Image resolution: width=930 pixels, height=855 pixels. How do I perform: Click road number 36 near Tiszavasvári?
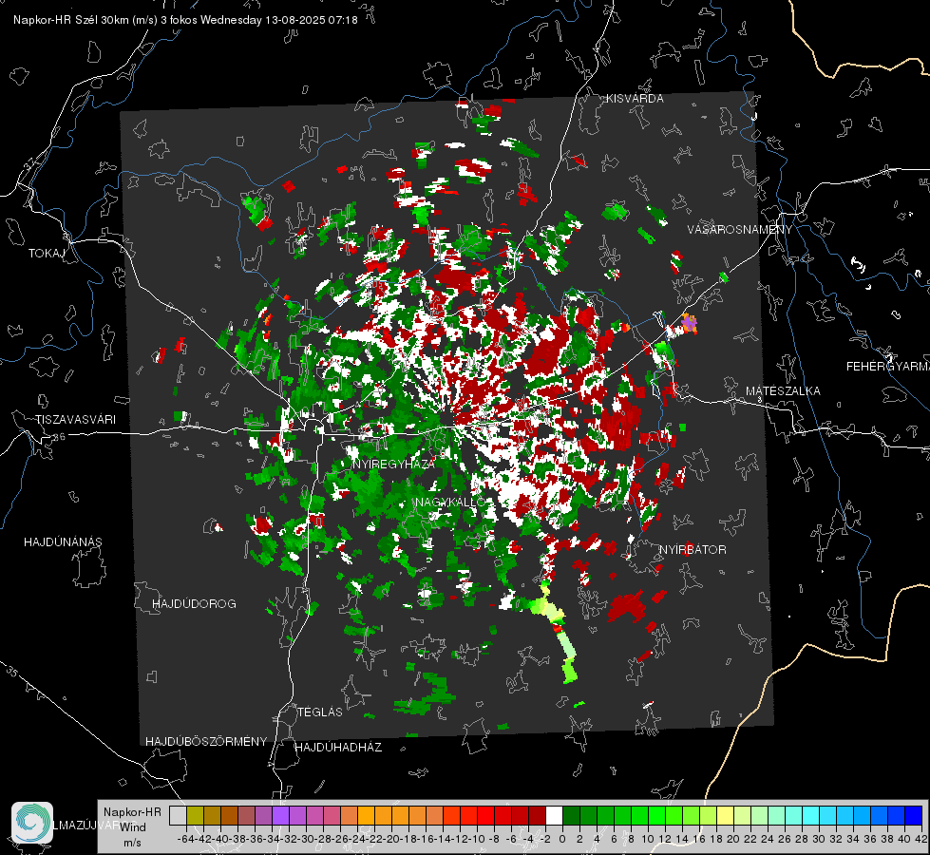pos(59,437)
